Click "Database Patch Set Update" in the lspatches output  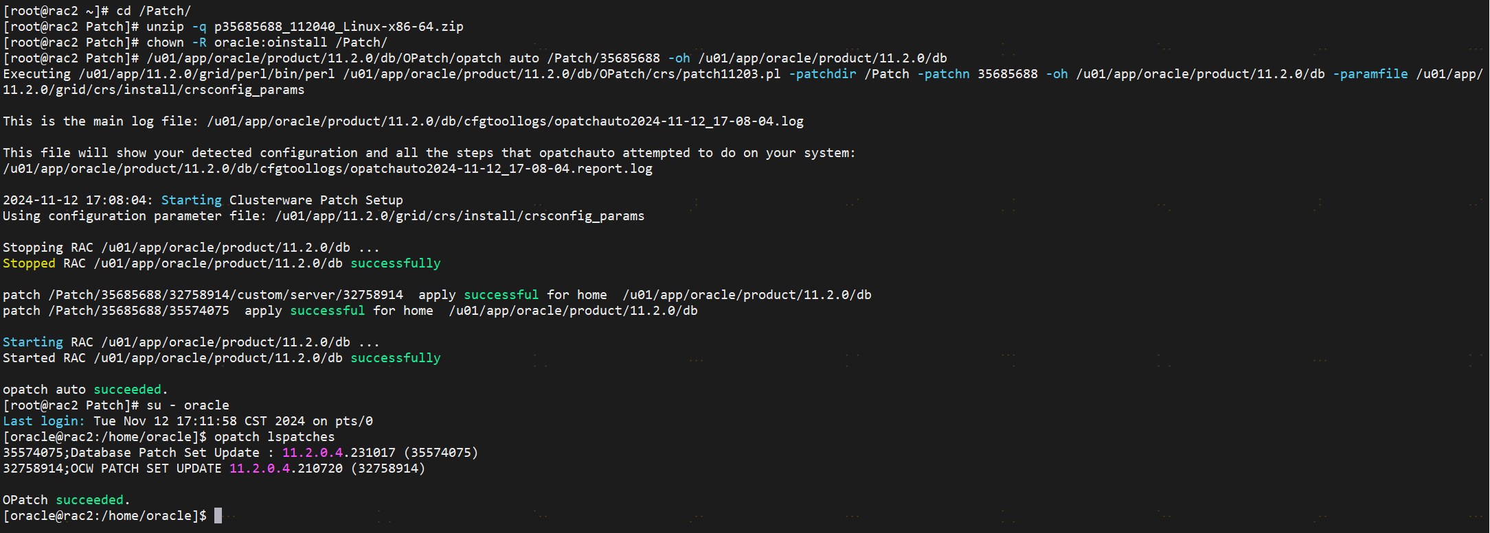pyautogui.click(x=165, y=453)
